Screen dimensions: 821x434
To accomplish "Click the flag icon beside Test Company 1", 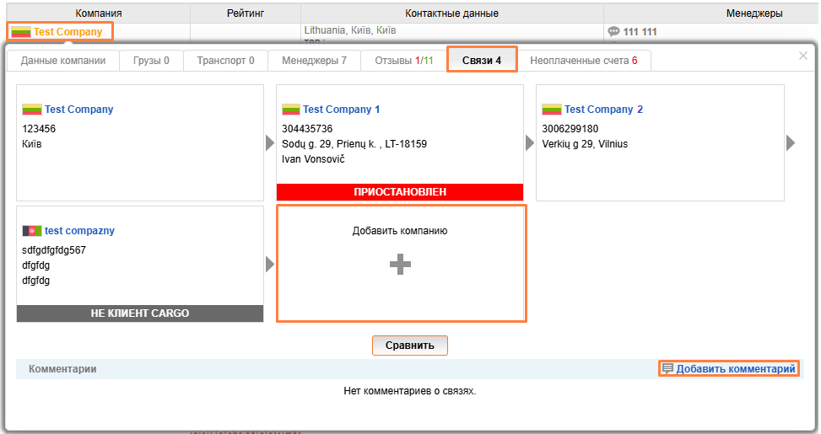I will coord(290,110).
